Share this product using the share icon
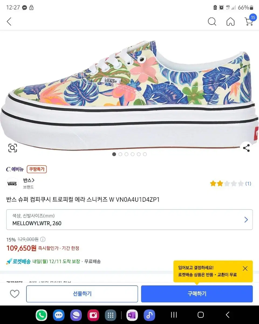This screenshot has height=324, width=259. [246, 148]
